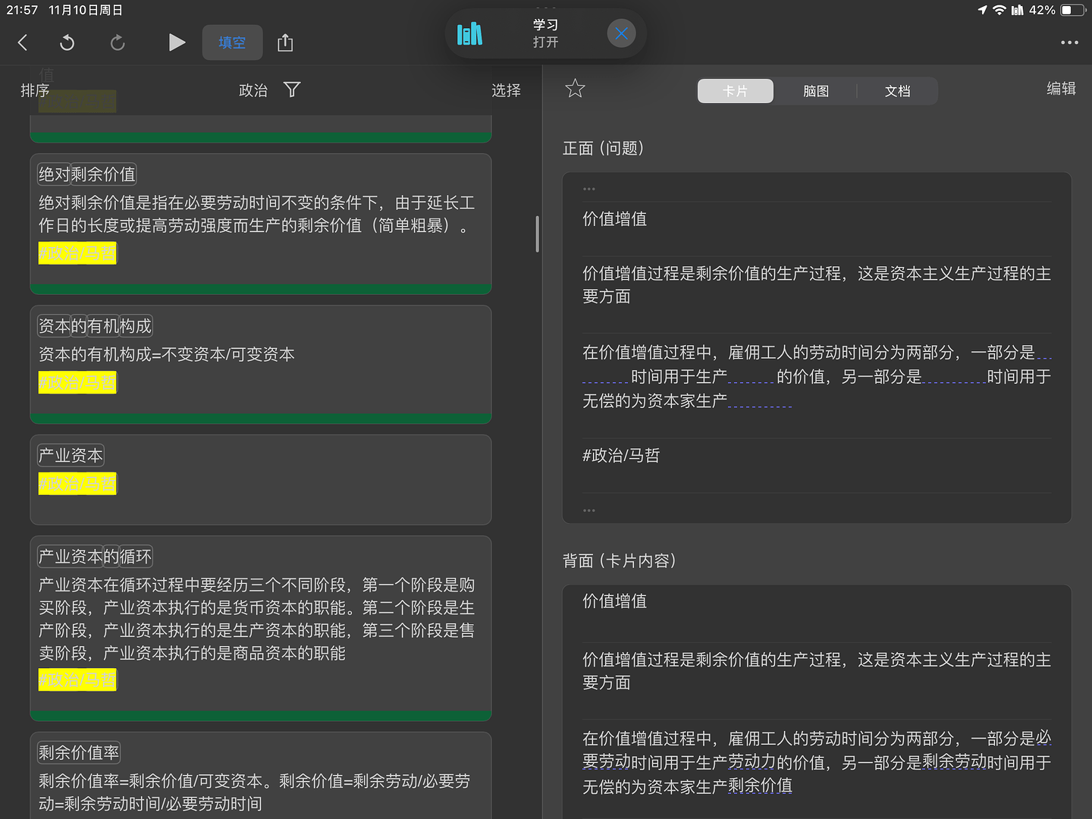
Task: Click underlined 劳动力 answer on back
Action: [751, 762]
